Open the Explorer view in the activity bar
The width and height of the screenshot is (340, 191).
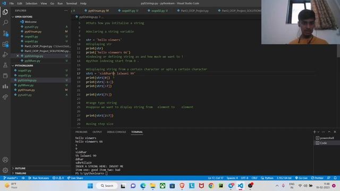(5, 12)
